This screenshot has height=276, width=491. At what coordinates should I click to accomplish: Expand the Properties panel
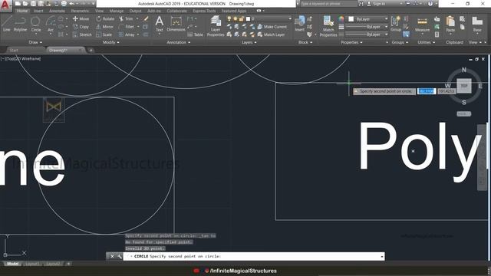pyautogui.click(x=351, y=42)
